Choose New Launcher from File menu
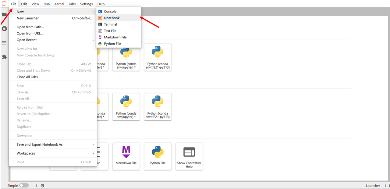The image size is (390, 189). pyautogui.click(x=53, y=18)
